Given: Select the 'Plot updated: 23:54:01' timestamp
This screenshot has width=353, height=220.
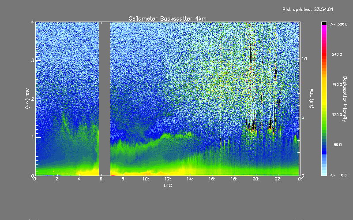Looking at the screenshot, I should point(308,9).
